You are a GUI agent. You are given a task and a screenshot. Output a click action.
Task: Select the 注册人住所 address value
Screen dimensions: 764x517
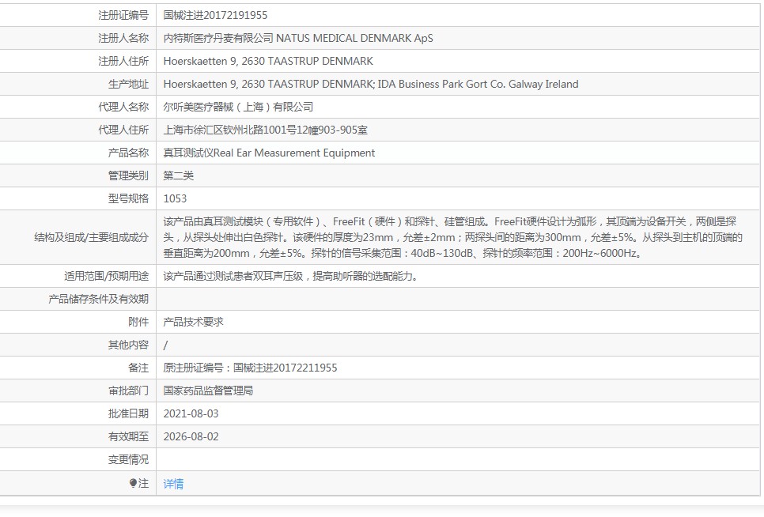pos(268,61)
